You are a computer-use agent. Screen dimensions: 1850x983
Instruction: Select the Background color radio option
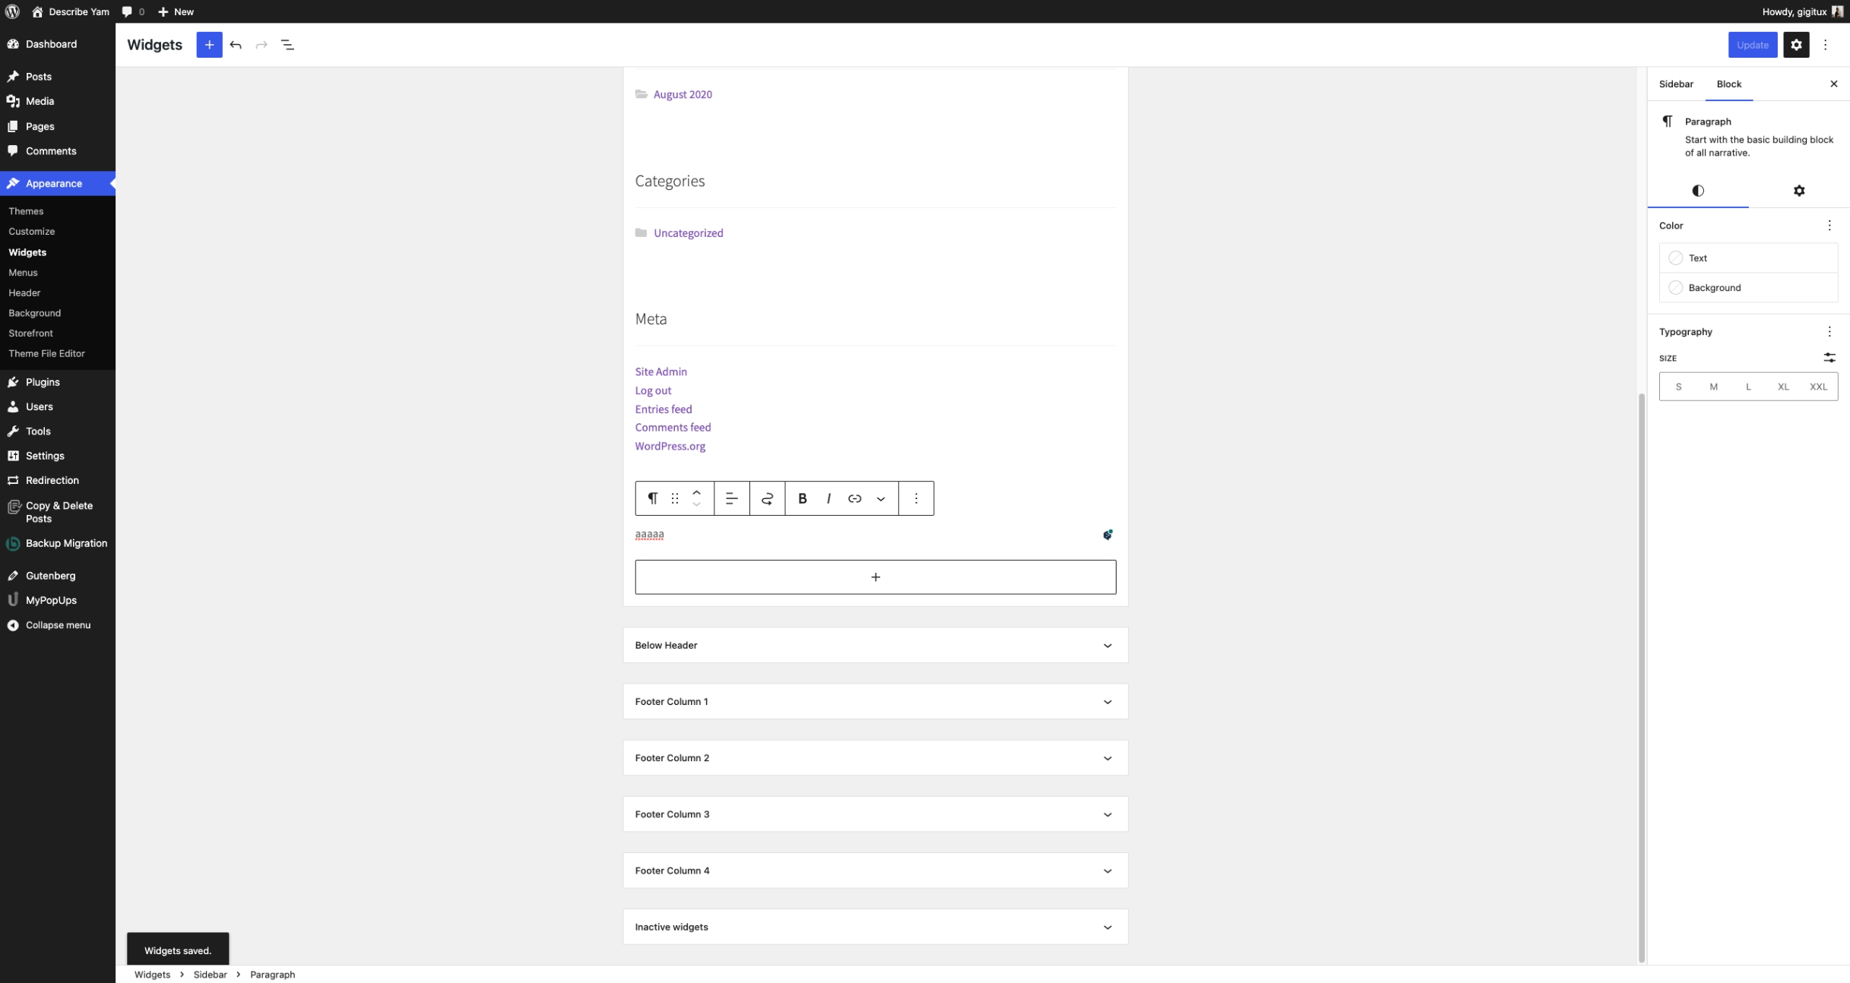[x=1676, y=287]
